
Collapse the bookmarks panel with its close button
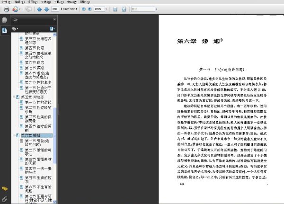coord(54,20)
